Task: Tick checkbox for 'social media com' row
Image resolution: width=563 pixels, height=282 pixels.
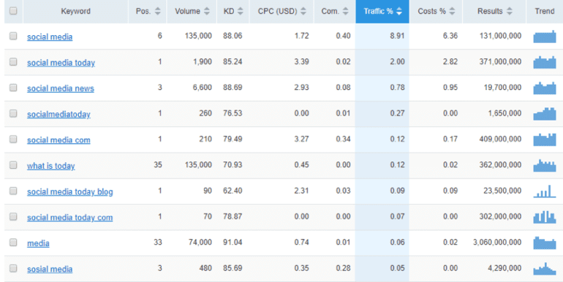Action: pyautogui.click(x=13, y=139)
